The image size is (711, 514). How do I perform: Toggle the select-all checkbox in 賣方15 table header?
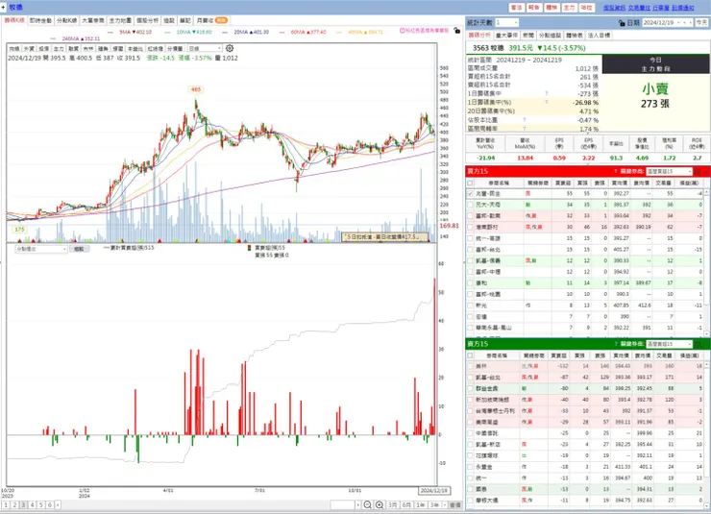click(470, 355)
